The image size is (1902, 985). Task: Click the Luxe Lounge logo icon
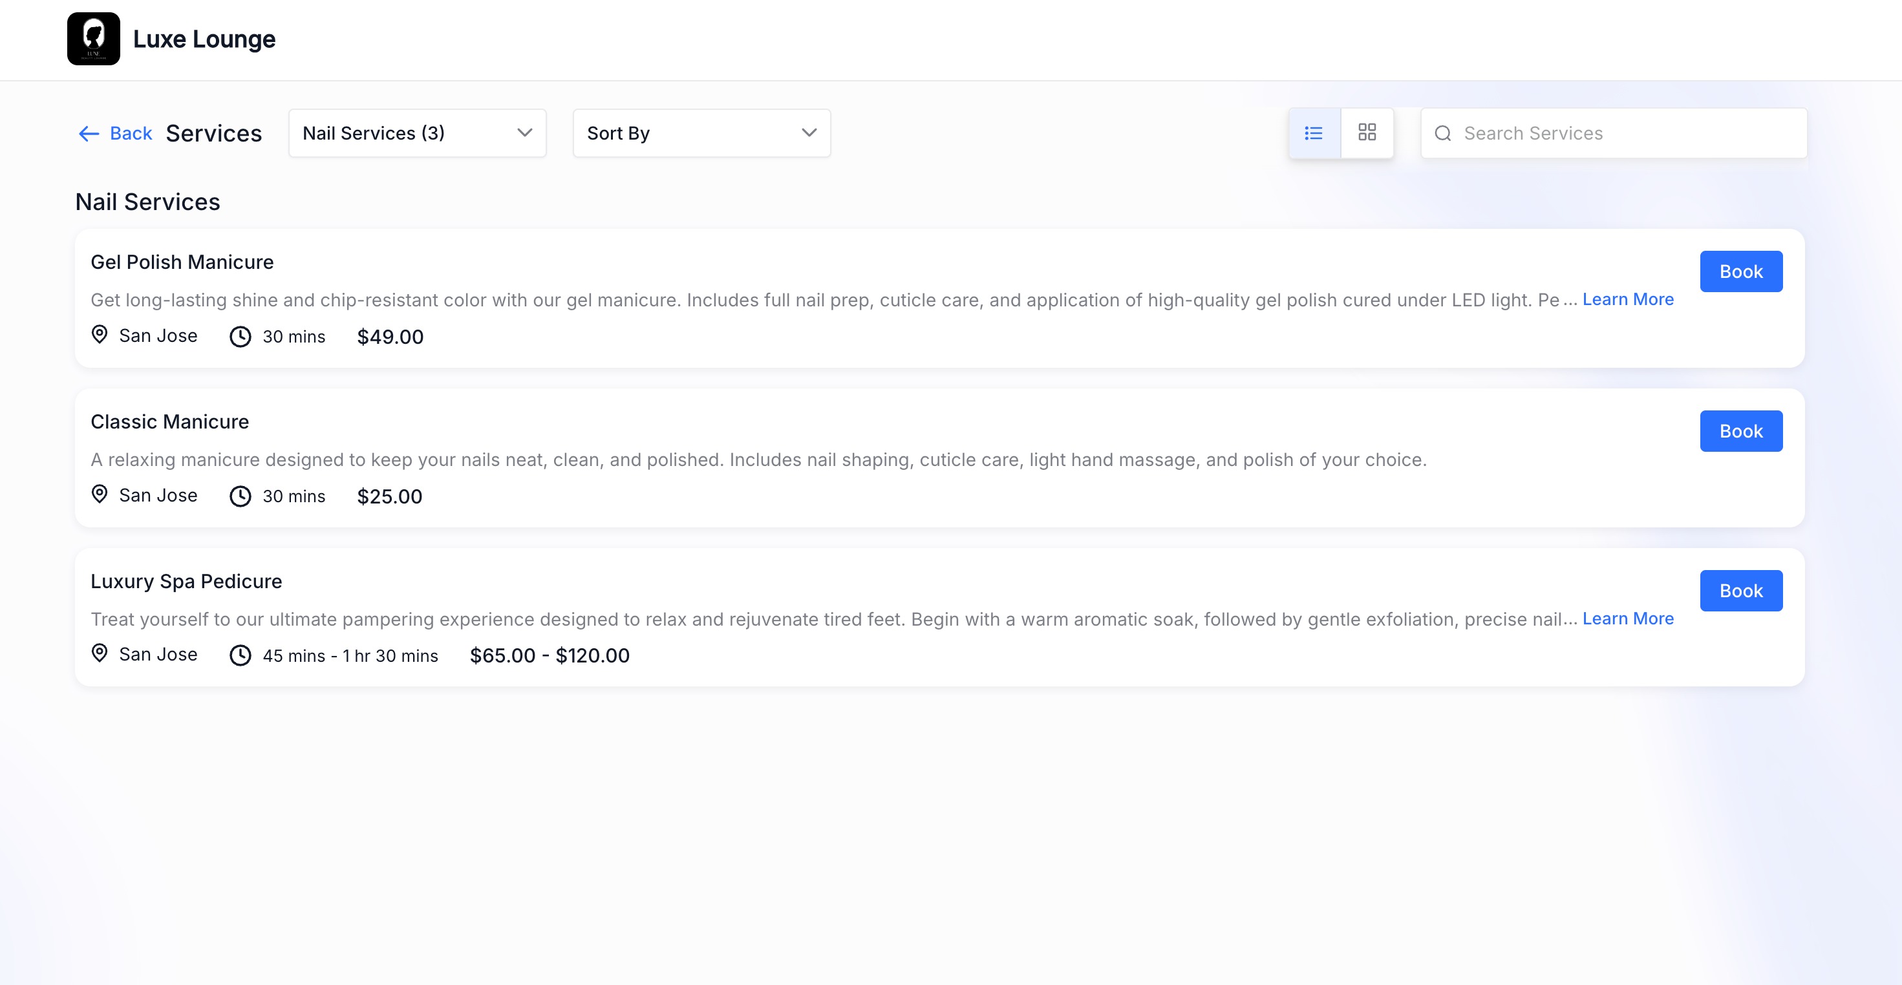[93, 38]
